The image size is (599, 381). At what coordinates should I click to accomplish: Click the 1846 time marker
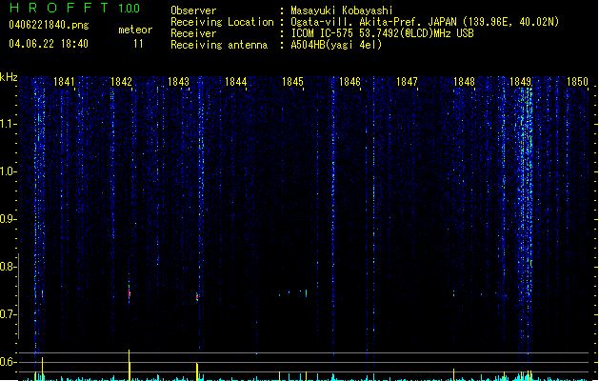click(349, 82)
